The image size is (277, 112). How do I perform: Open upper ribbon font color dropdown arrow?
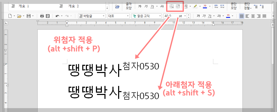[x=210, y=6]
